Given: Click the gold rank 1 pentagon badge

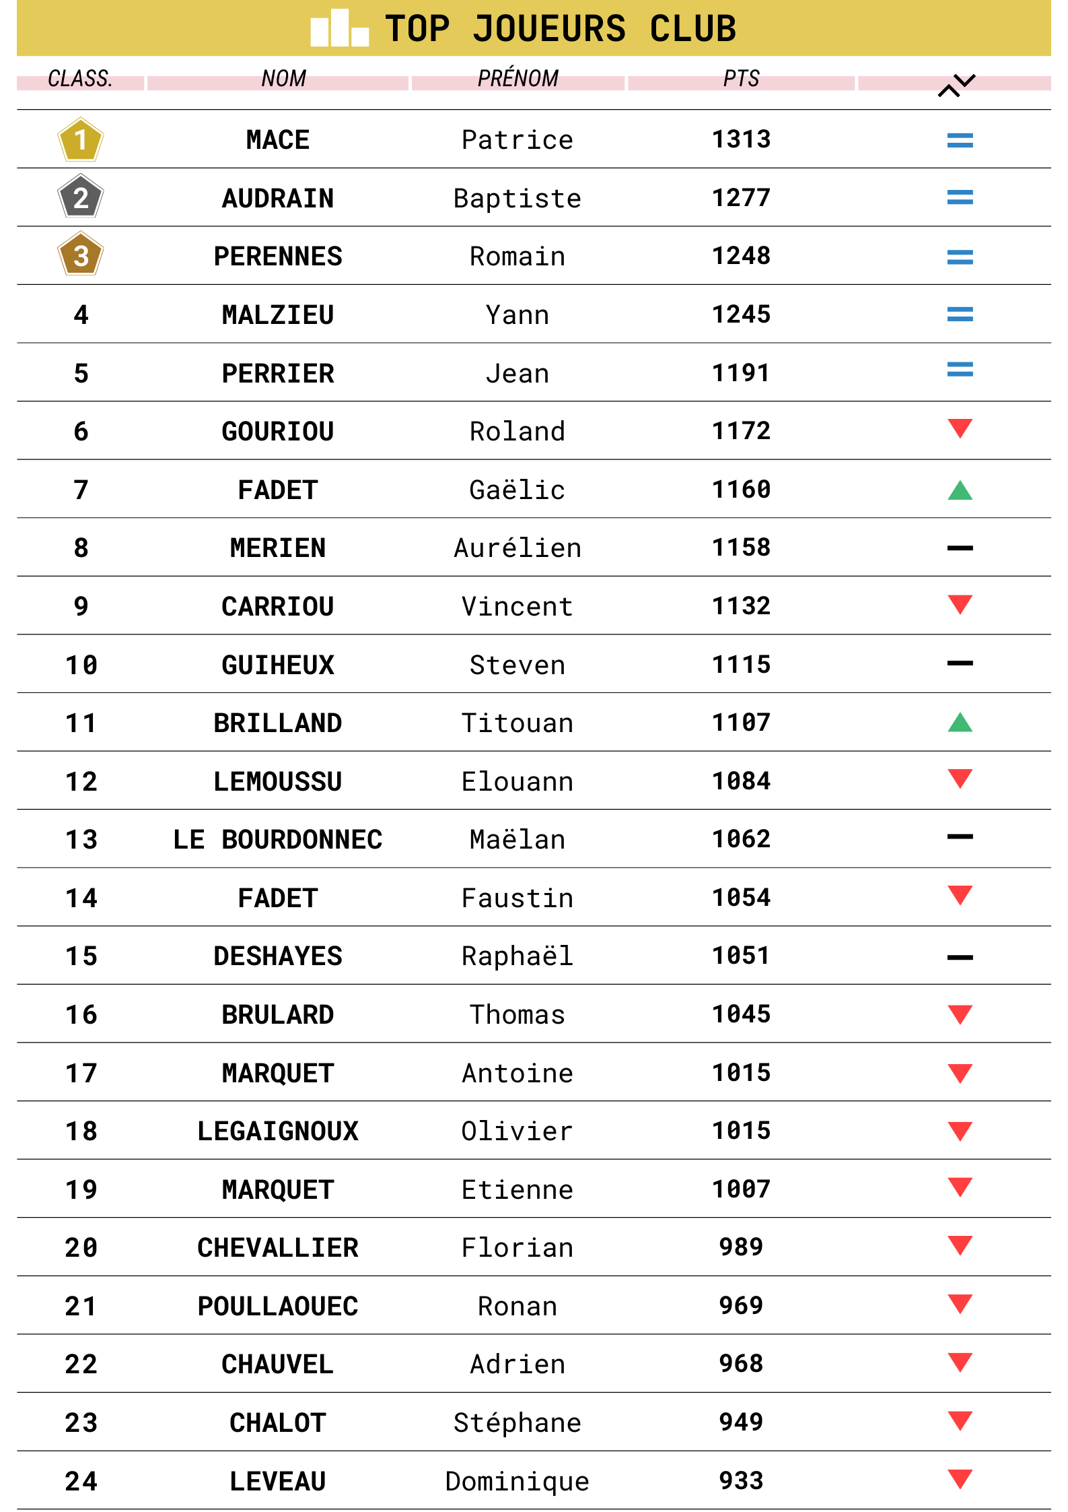Looking at the screenshot, I should (80, 140).
